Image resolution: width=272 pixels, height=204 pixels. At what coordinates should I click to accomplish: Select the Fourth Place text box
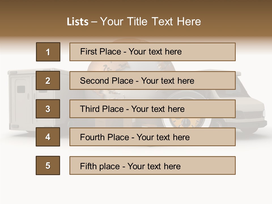coord(152,137)
